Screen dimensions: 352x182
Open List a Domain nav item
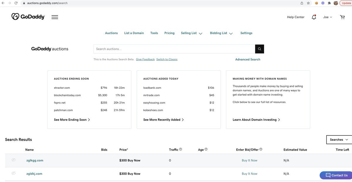point(134,33)
